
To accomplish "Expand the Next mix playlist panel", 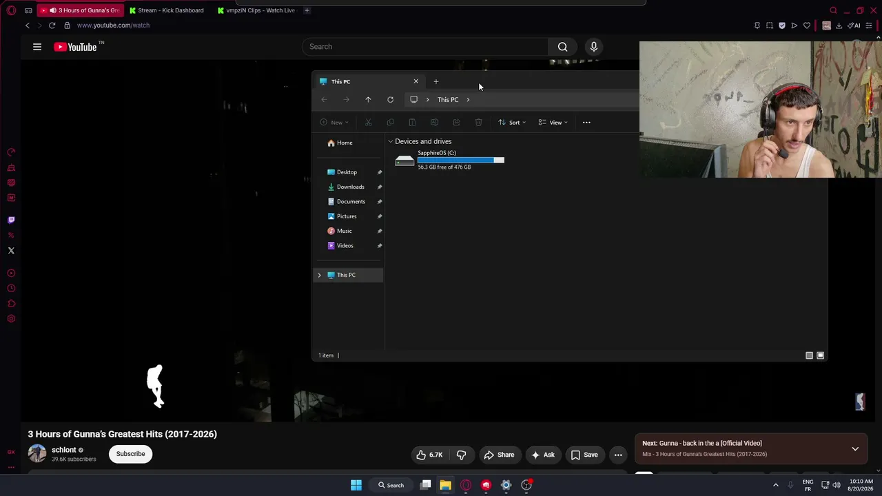I will click(x=855, y=449).
